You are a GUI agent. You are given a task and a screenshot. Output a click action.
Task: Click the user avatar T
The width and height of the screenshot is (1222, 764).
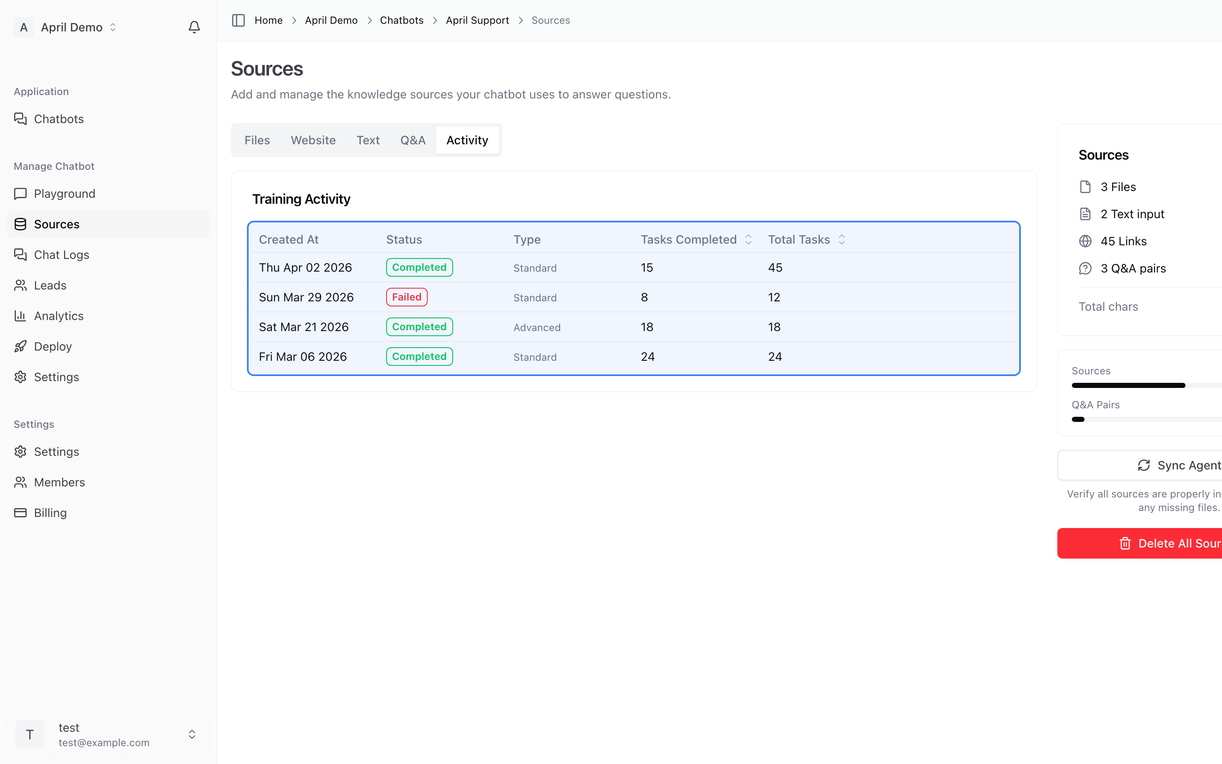pos(30,734)
